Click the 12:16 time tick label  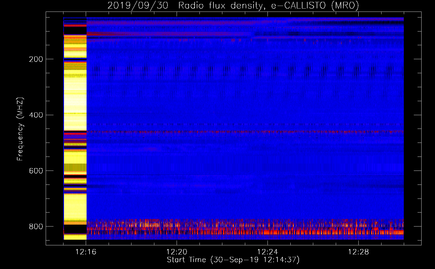[86, 252]
